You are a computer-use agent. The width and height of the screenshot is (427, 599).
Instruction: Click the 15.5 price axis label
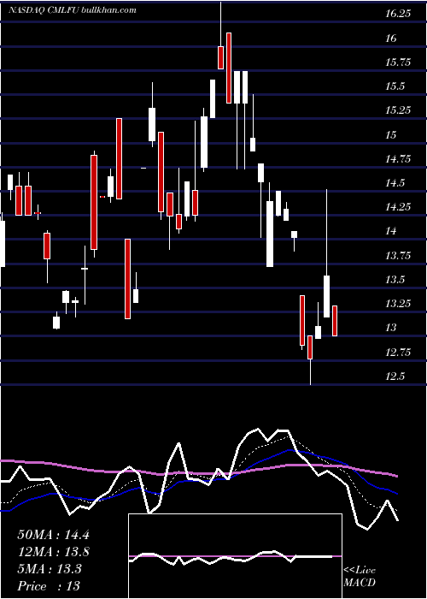coord(395,86)
